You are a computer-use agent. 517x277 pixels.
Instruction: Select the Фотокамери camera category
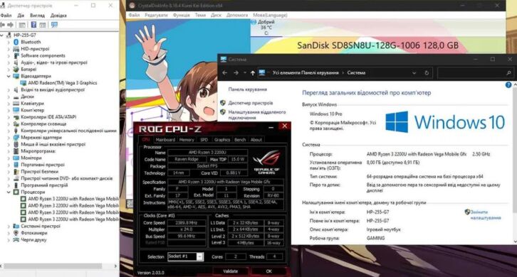click(34, 233)
